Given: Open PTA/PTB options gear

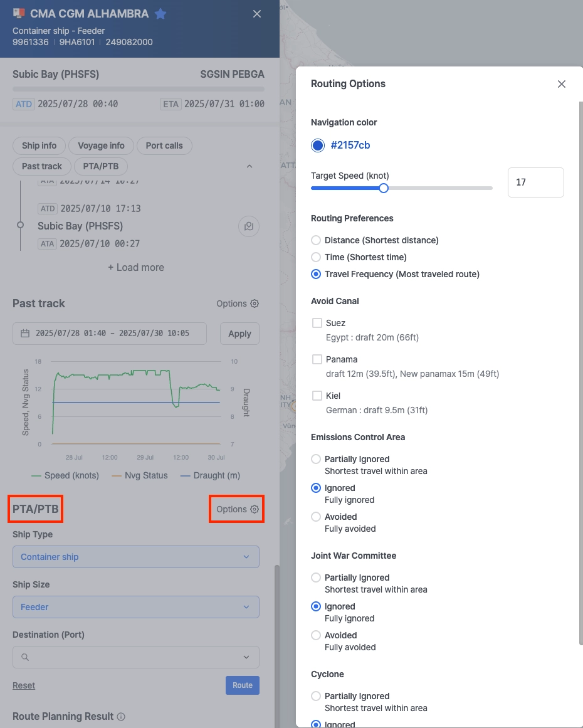Looking at the screenshot, I should (x=255, y=509).
